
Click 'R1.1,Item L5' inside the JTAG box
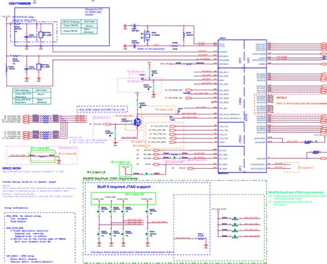[135, 194]
